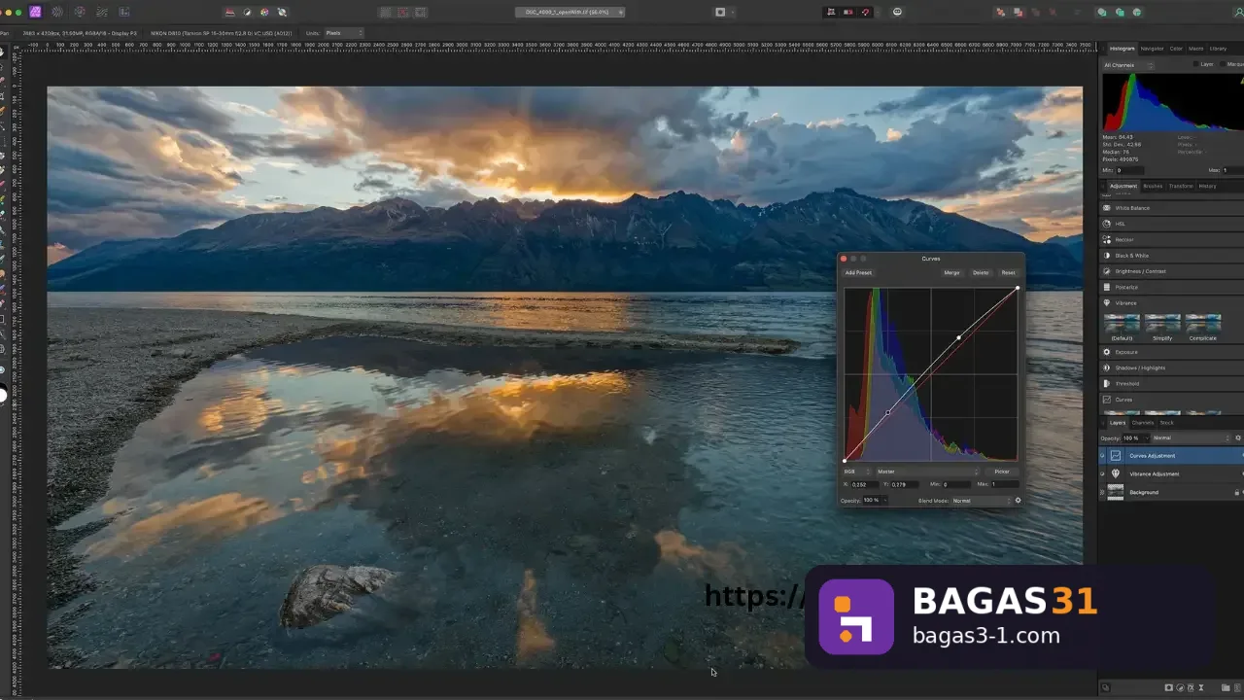Add an HSL adjustment
1244x700 pixels.
point(1170,224)
